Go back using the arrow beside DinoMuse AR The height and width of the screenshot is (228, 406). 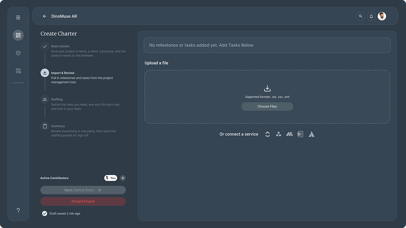45,16
